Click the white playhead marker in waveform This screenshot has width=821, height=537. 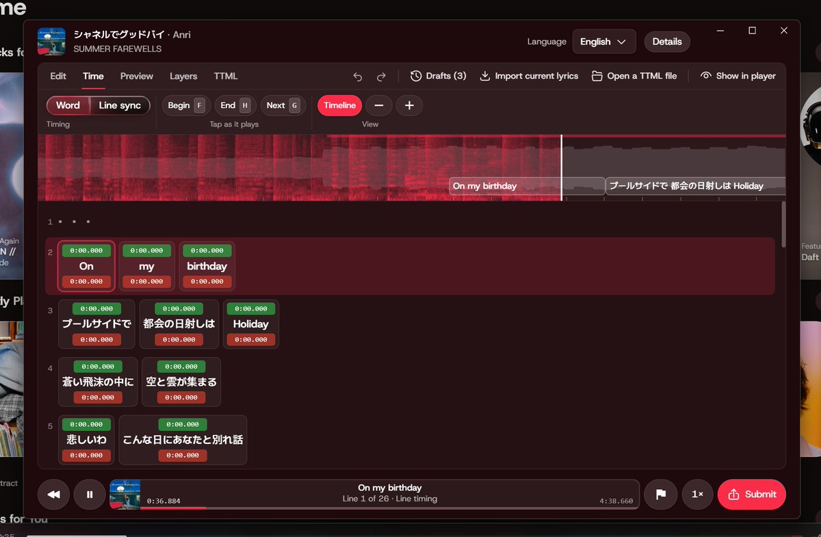(562, 168)
